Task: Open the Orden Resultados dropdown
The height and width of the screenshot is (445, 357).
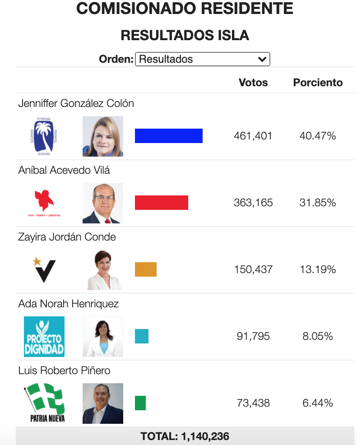Action: (x=202, y=59)
